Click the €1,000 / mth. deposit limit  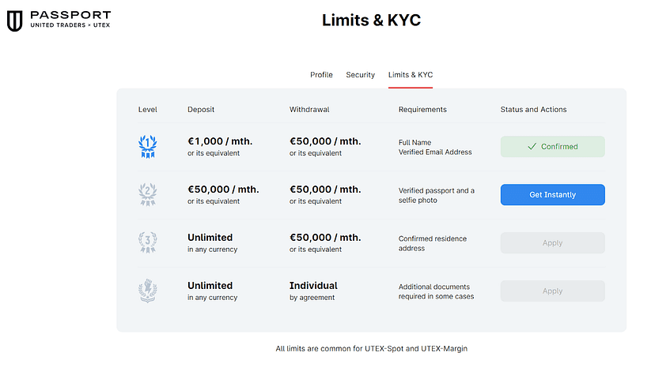click(x=220, y=141)
